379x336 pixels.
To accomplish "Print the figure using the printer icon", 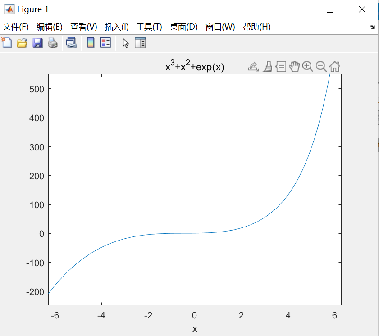I will tap(53, 43).
